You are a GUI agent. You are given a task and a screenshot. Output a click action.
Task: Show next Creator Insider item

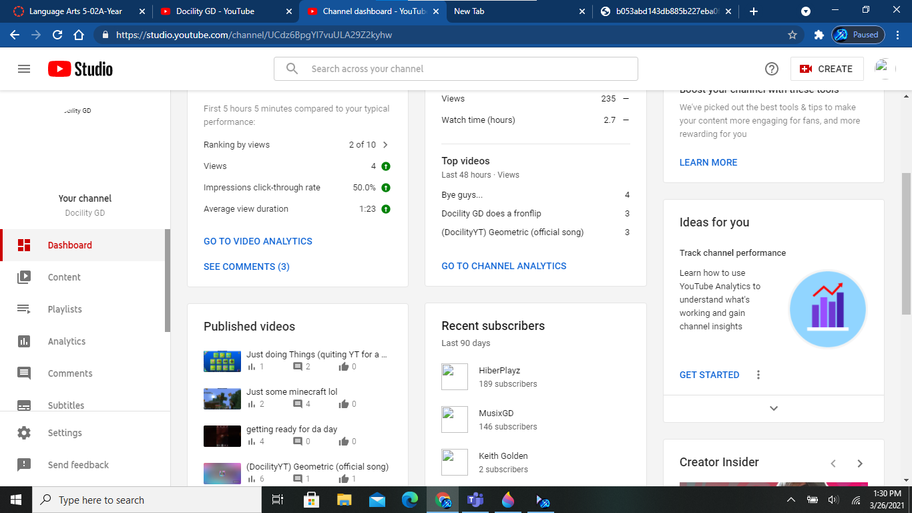click(860, 463)
